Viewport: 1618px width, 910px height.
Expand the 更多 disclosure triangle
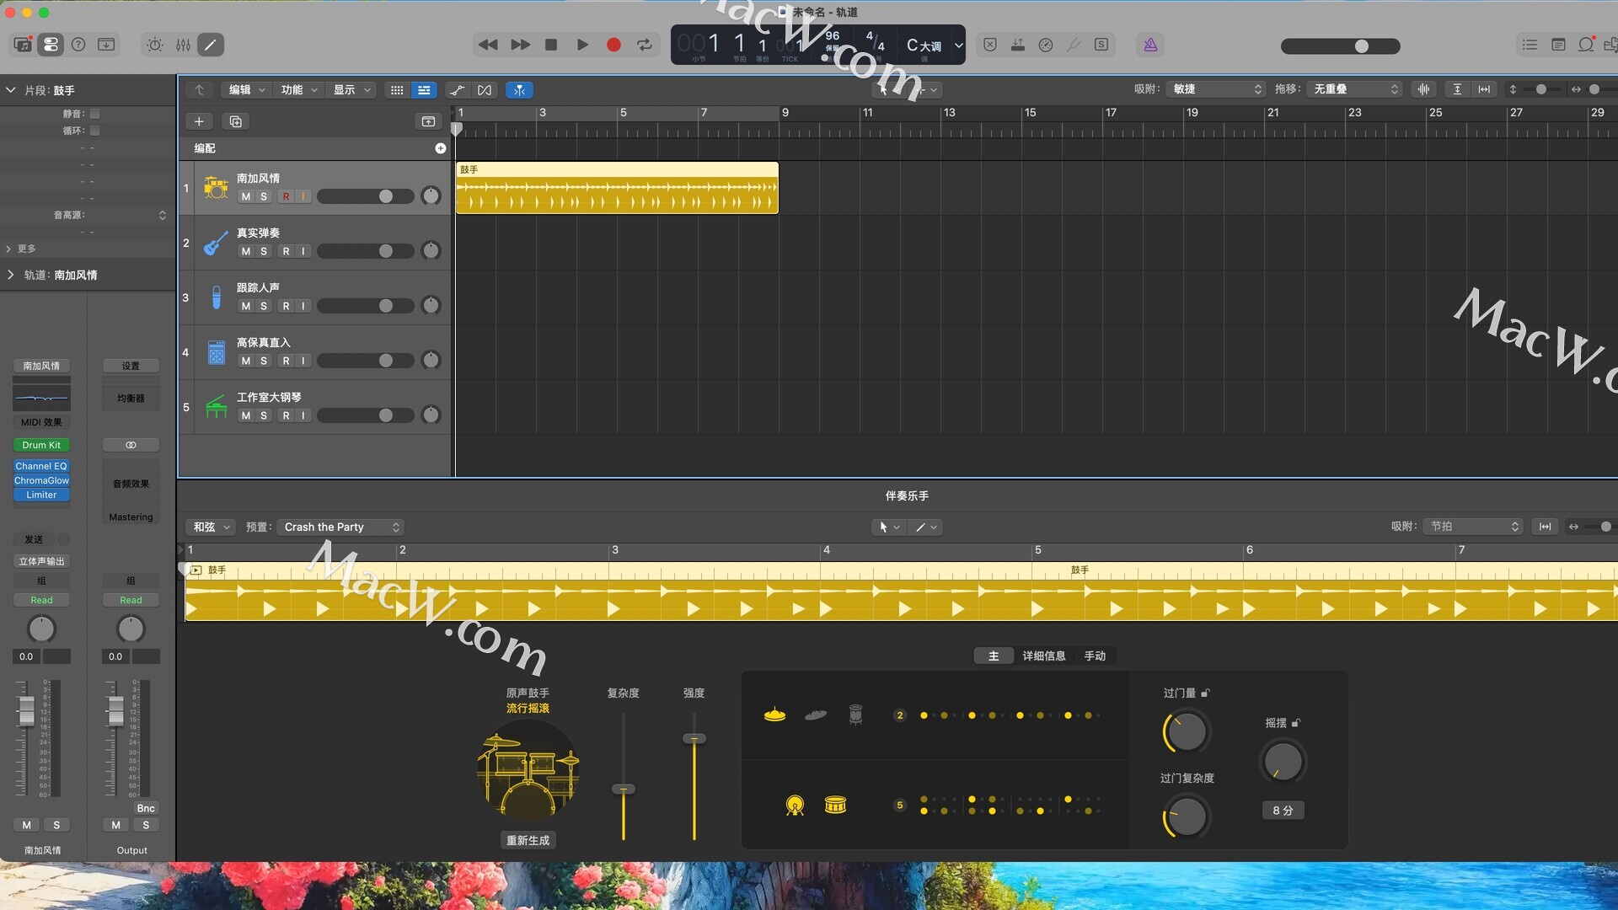coord(9,249)
